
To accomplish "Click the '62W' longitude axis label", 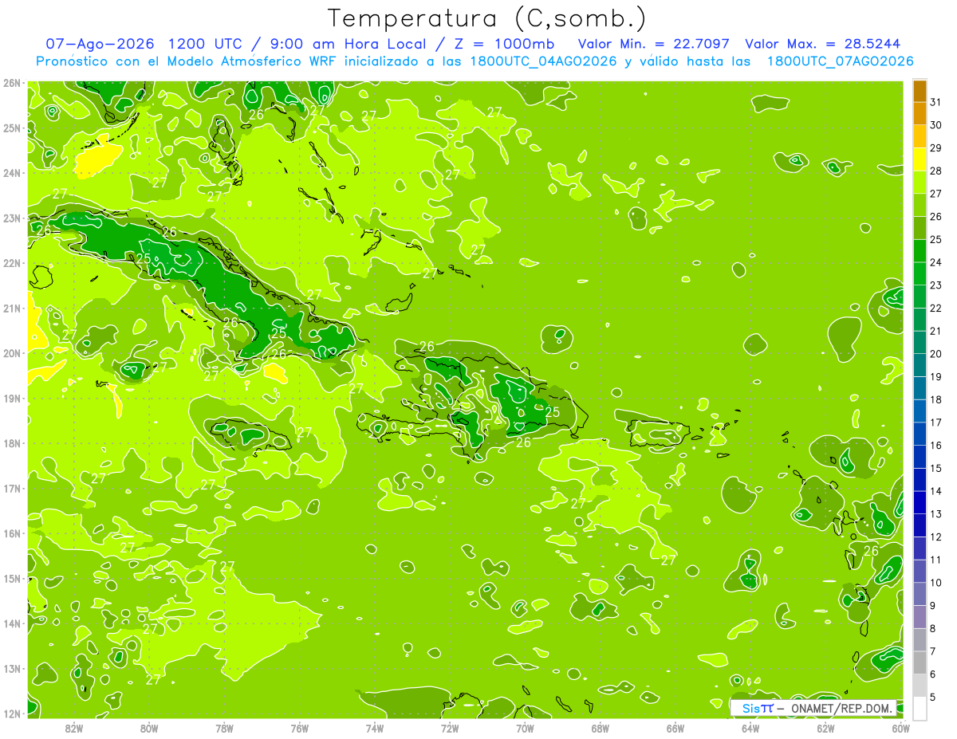I will click(825, 728).
